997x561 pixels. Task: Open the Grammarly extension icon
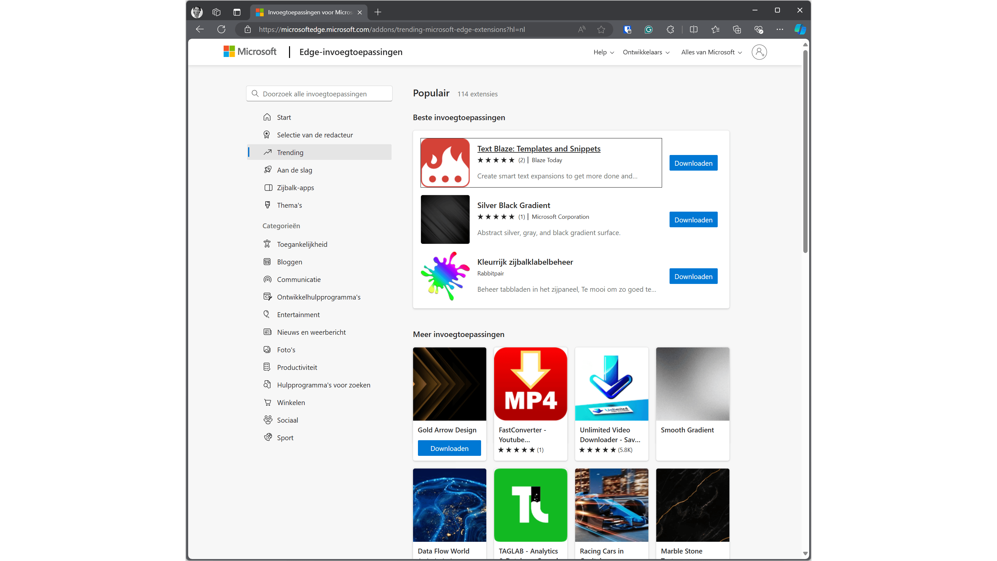pos(649,29)
